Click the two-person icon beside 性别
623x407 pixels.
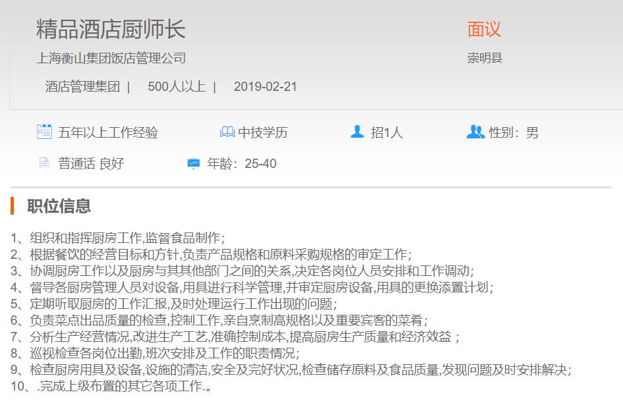[x=475, y=132]
